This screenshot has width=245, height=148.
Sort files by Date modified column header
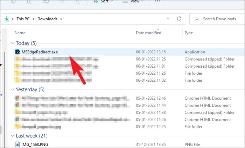[x=148, y=33]
